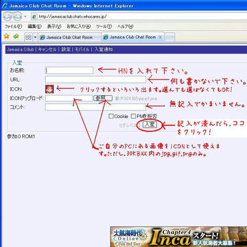Click the 参加:0 ROM:1 status text
Viewport: 247px width, 247px height.
21,137
